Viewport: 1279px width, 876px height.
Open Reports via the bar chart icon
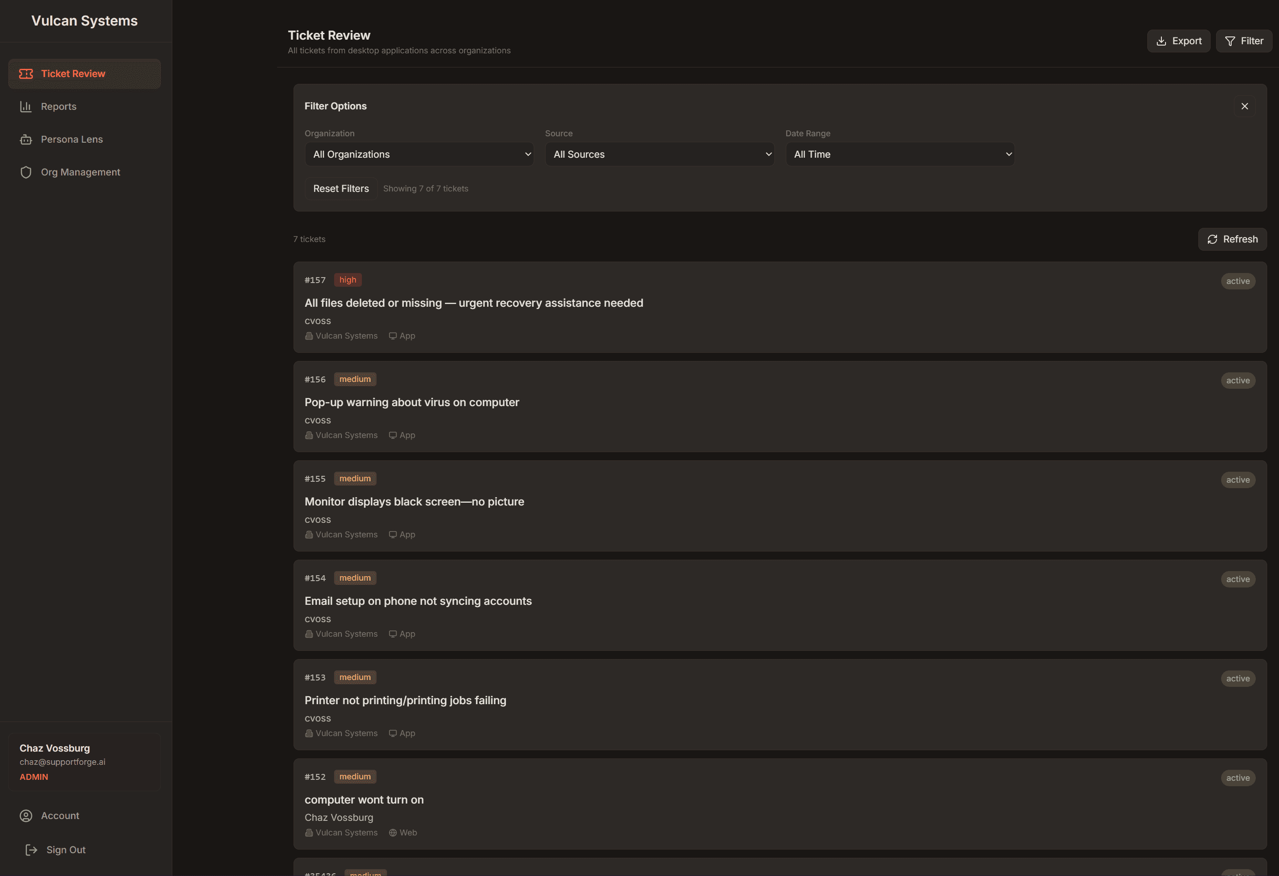click(26, 106)
